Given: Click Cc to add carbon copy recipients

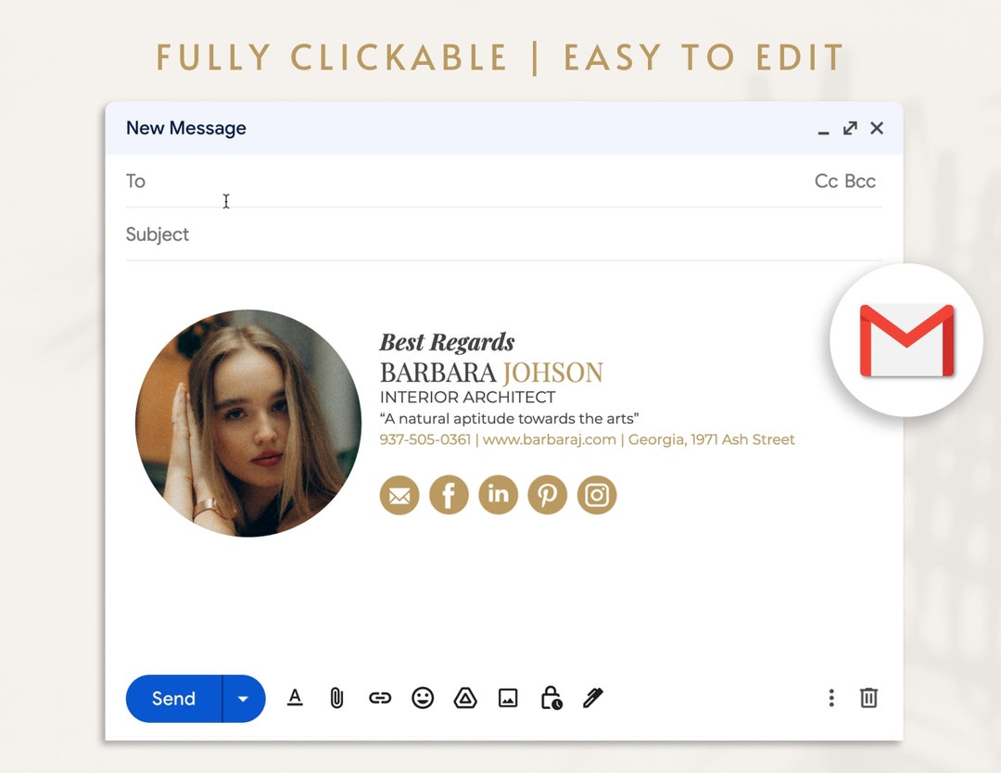Looking at the screenshot, I should (824, 181).
